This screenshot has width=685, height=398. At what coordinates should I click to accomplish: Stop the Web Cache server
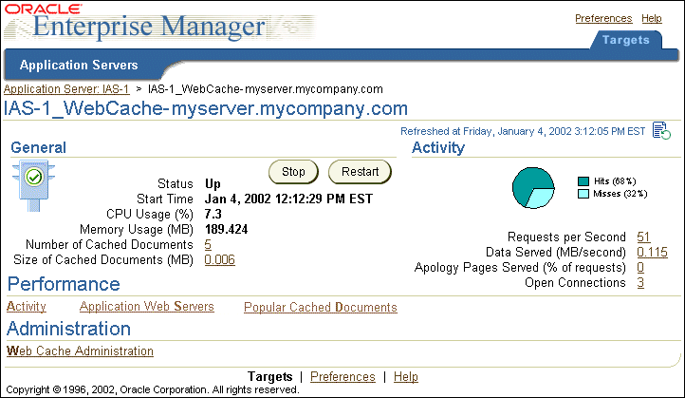point(293,172)
